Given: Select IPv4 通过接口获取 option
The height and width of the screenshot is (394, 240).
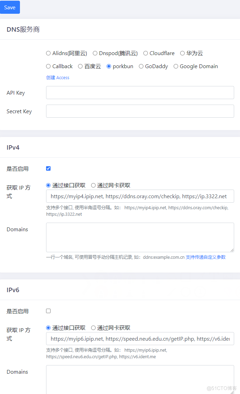Looking at the screenshot, I should (x=48, y=185).
